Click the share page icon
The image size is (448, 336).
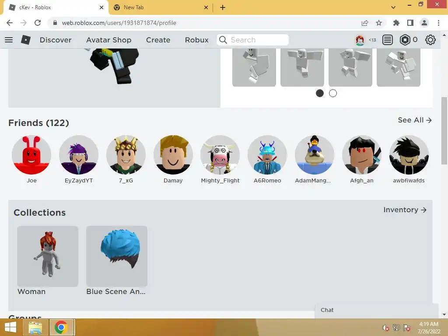[x=365, y=23]
